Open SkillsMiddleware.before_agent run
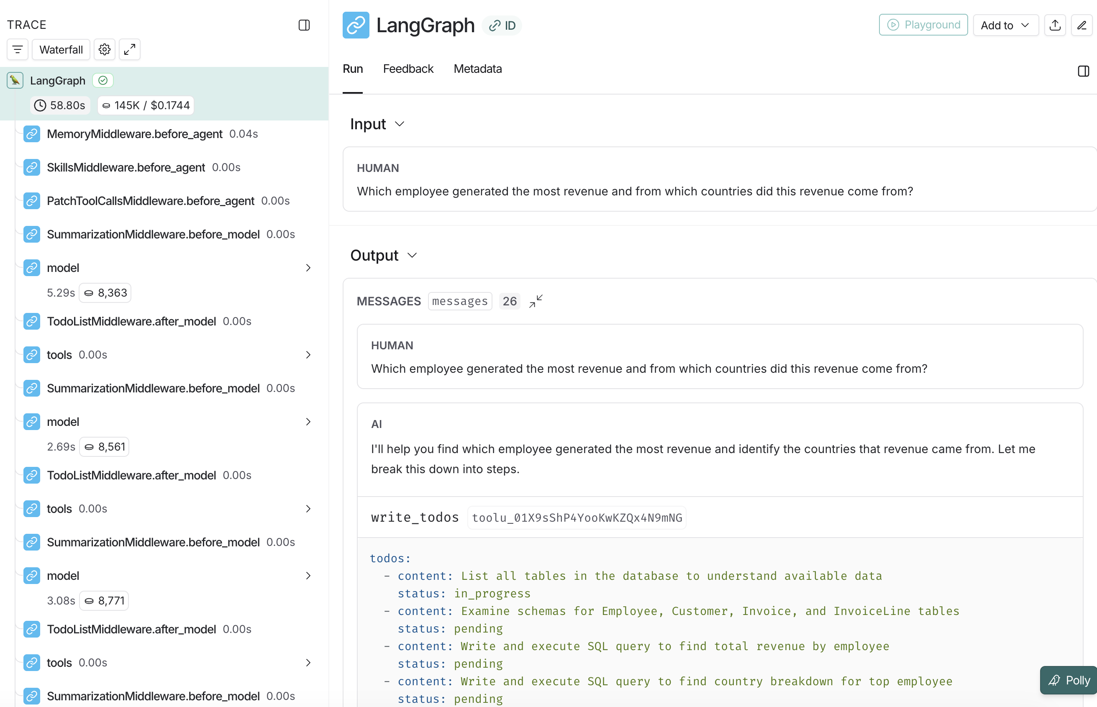 [126, 167]
